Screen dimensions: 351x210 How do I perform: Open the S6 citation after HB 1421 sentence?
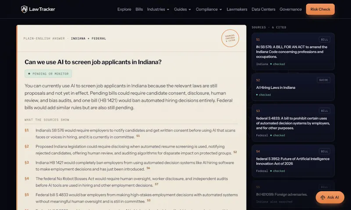click(148, 168)
